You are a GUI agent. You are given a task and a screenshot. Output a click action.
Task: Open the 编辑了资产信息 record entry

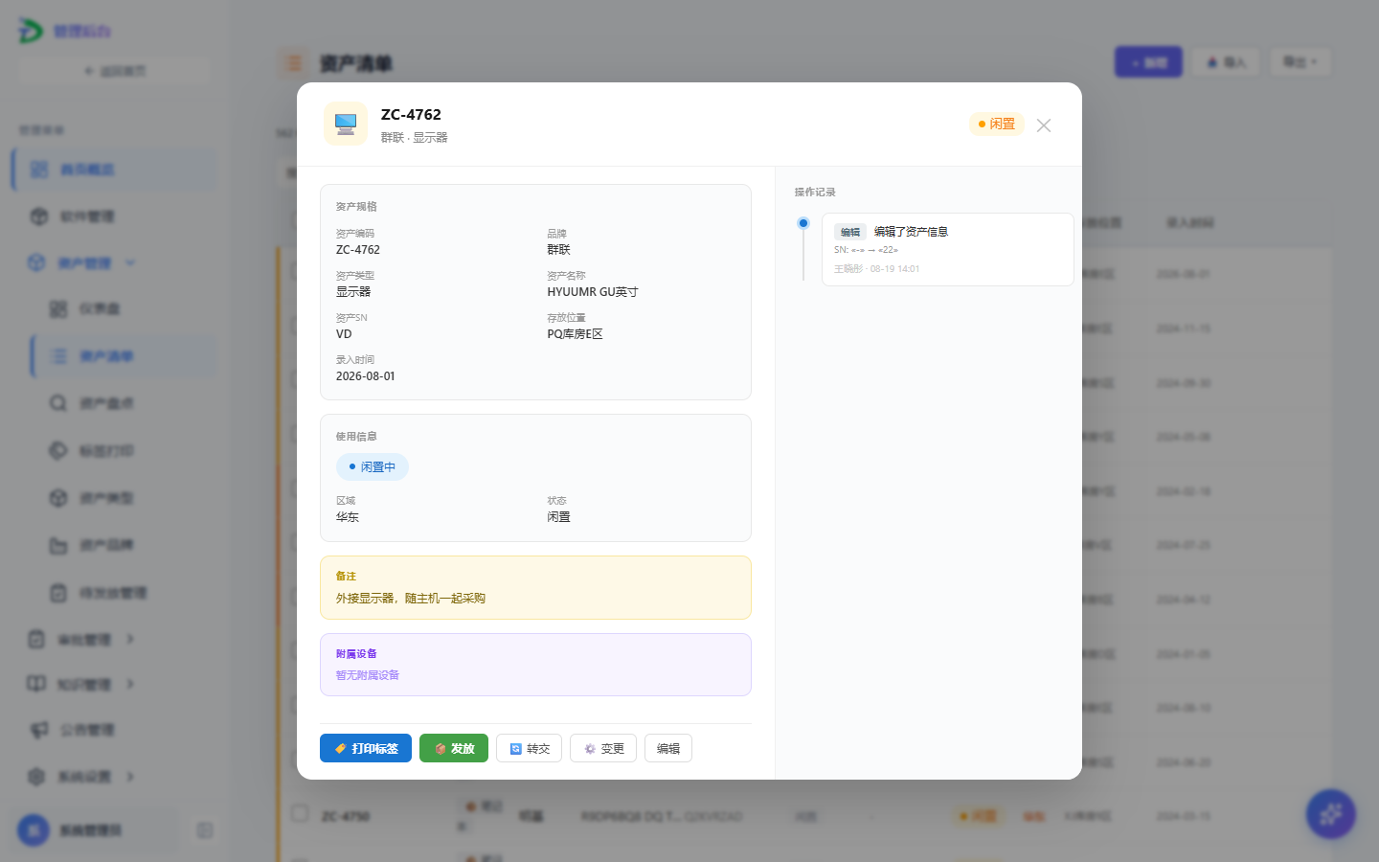[x=948, y=249]
